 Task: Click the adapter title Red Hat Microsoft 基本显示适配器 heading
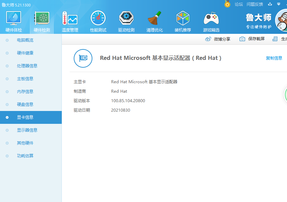(x=161, y=58)
